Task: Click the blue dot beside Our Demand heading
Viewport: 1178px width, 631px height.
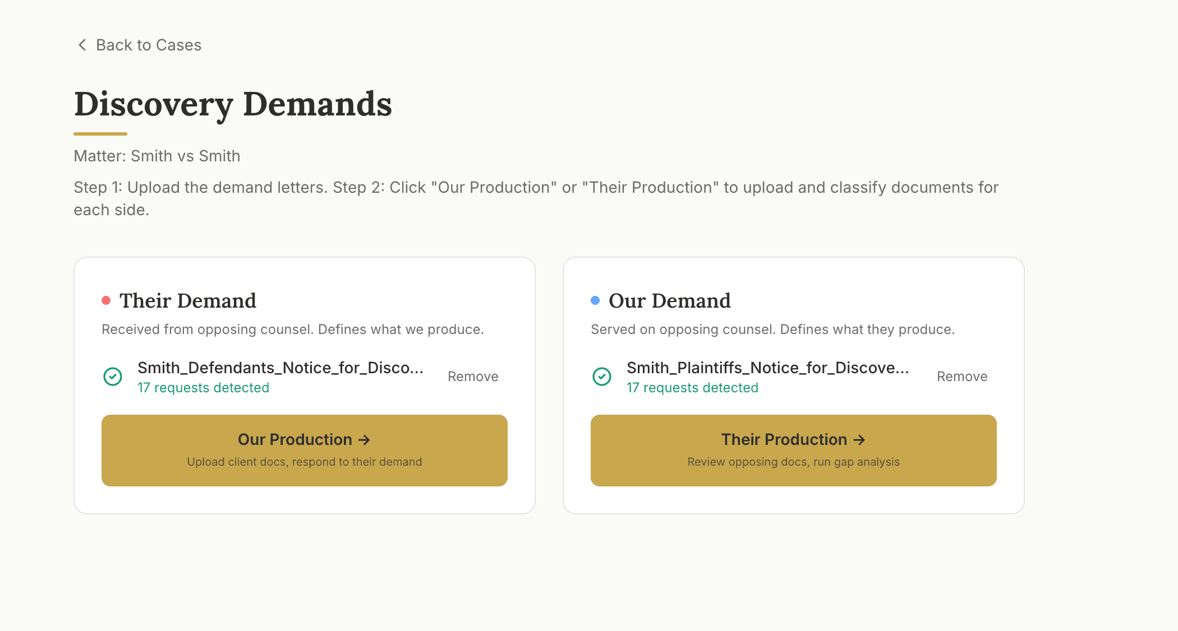Action: [595, 300]
